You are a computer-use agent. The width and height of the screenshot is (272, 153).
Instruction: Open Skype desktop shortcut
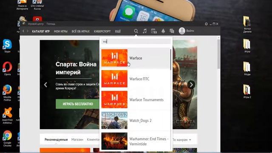7,46
